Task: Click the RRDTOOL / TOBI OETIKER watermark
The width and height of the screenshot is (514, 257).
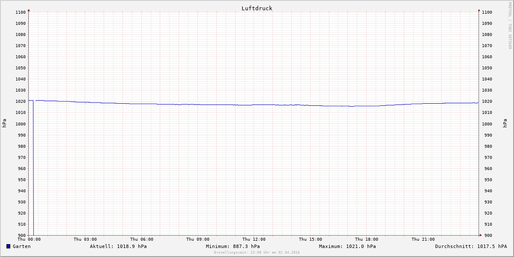Action: [510, 25]
